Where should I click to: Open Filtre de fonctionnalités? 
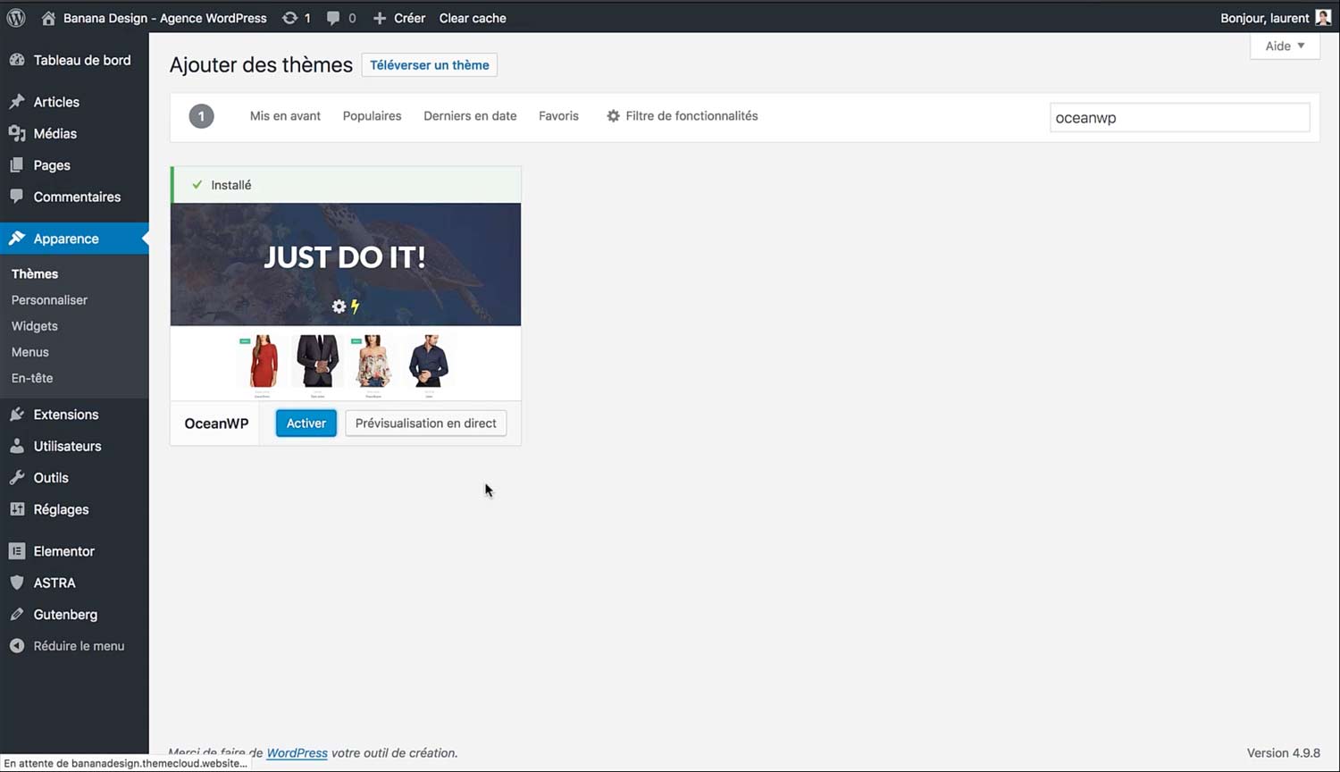(682, 116)
